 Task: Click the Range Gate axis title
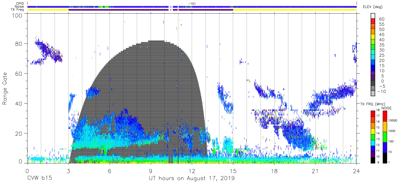click(x=5, y=89)
